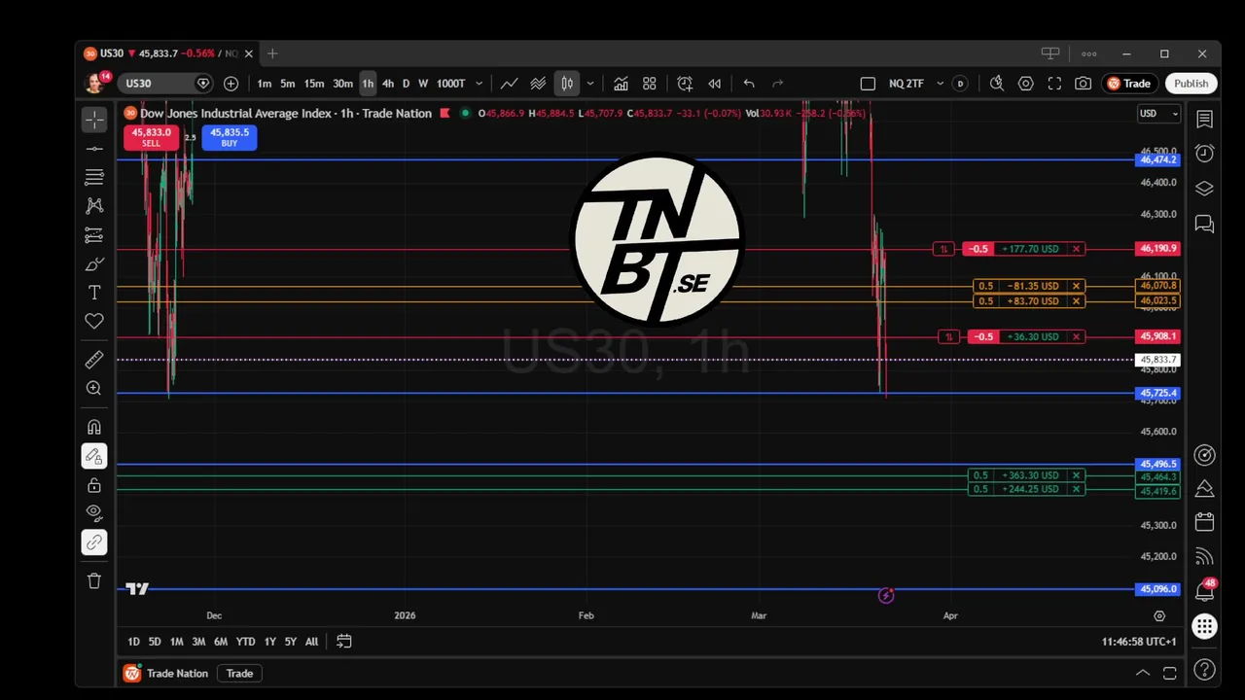Viewport: 1245px width, 700px height.
Task: Open the forecasting and measurement tools
Action: tap(94, 235)
